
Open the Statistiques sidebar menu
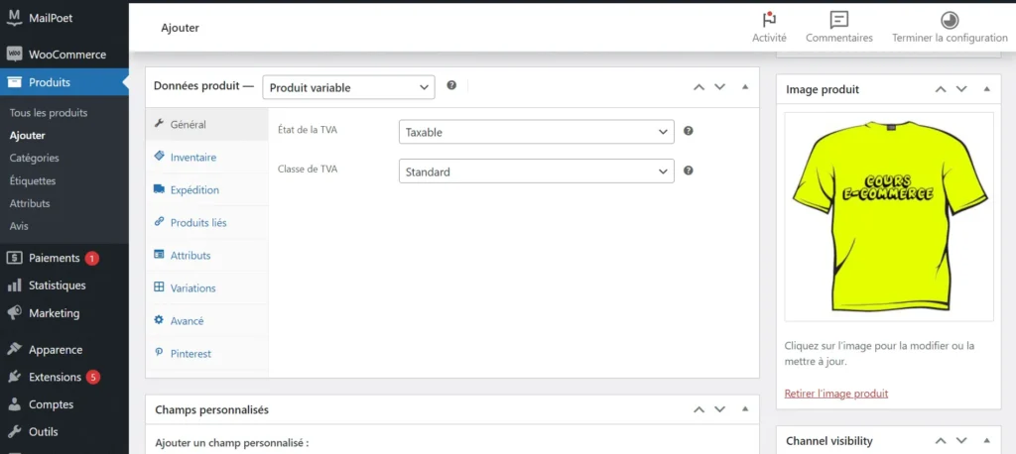click(x=57, y=285)
